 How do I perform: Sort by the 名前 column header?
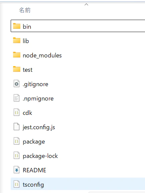click(25, 10)
